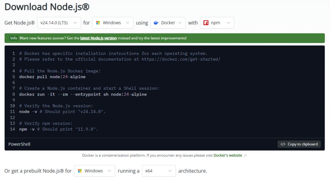Image resolution: width=330 pixels, height=179 pixels.
Task: Click the chevron on the version selector
Action: (75, 23)
